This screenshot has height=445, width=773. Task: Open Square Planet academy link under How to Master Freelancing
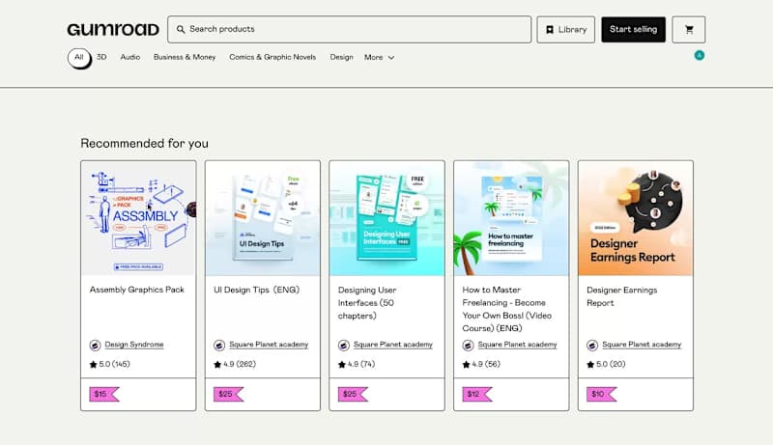tap(517, 345)
